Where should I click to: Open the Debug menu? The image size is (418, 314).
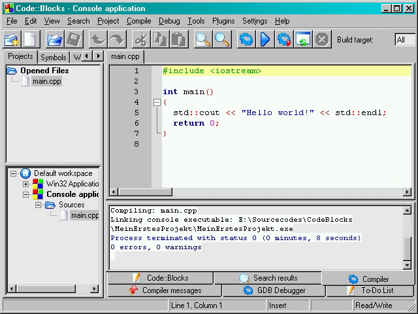[x=169, y=21]
